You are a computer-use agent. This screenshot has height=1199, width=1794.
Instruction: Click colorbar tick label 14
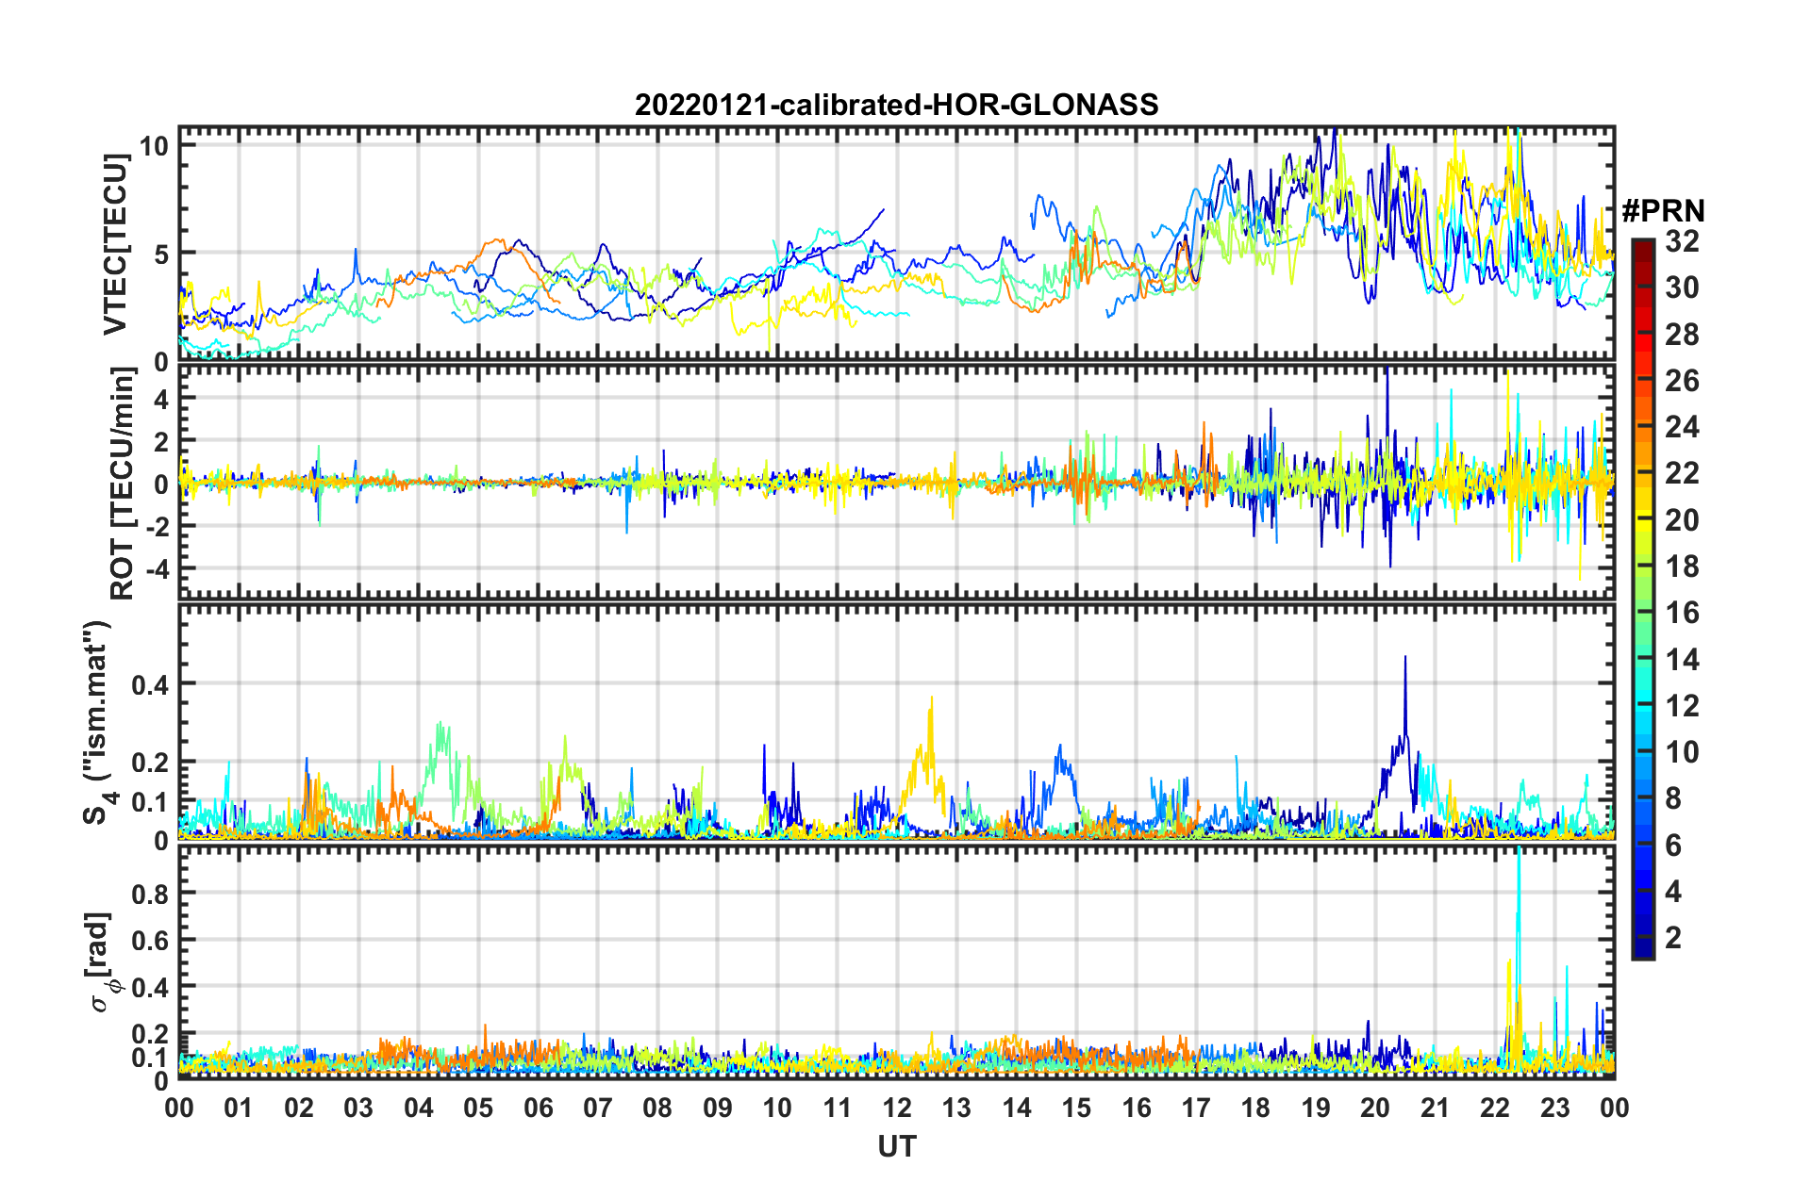point(1682,660)
